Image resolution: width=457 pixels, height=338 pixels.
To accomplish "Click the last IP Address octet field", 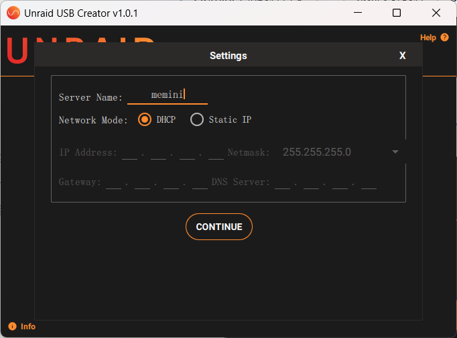I will (216, 153).
